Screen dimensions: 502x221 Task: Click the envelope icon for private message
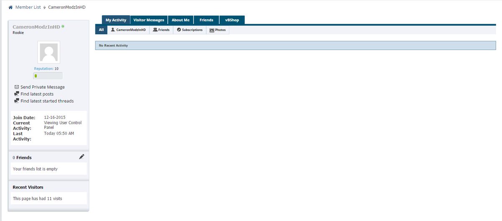click(x=17, y=87)
